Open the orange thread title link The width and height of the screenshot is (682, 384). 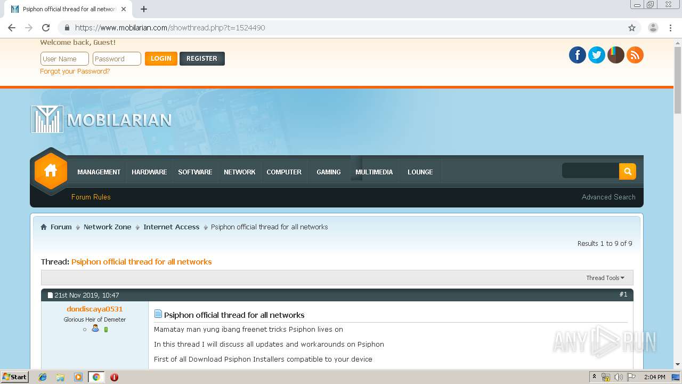coord(142,262)
